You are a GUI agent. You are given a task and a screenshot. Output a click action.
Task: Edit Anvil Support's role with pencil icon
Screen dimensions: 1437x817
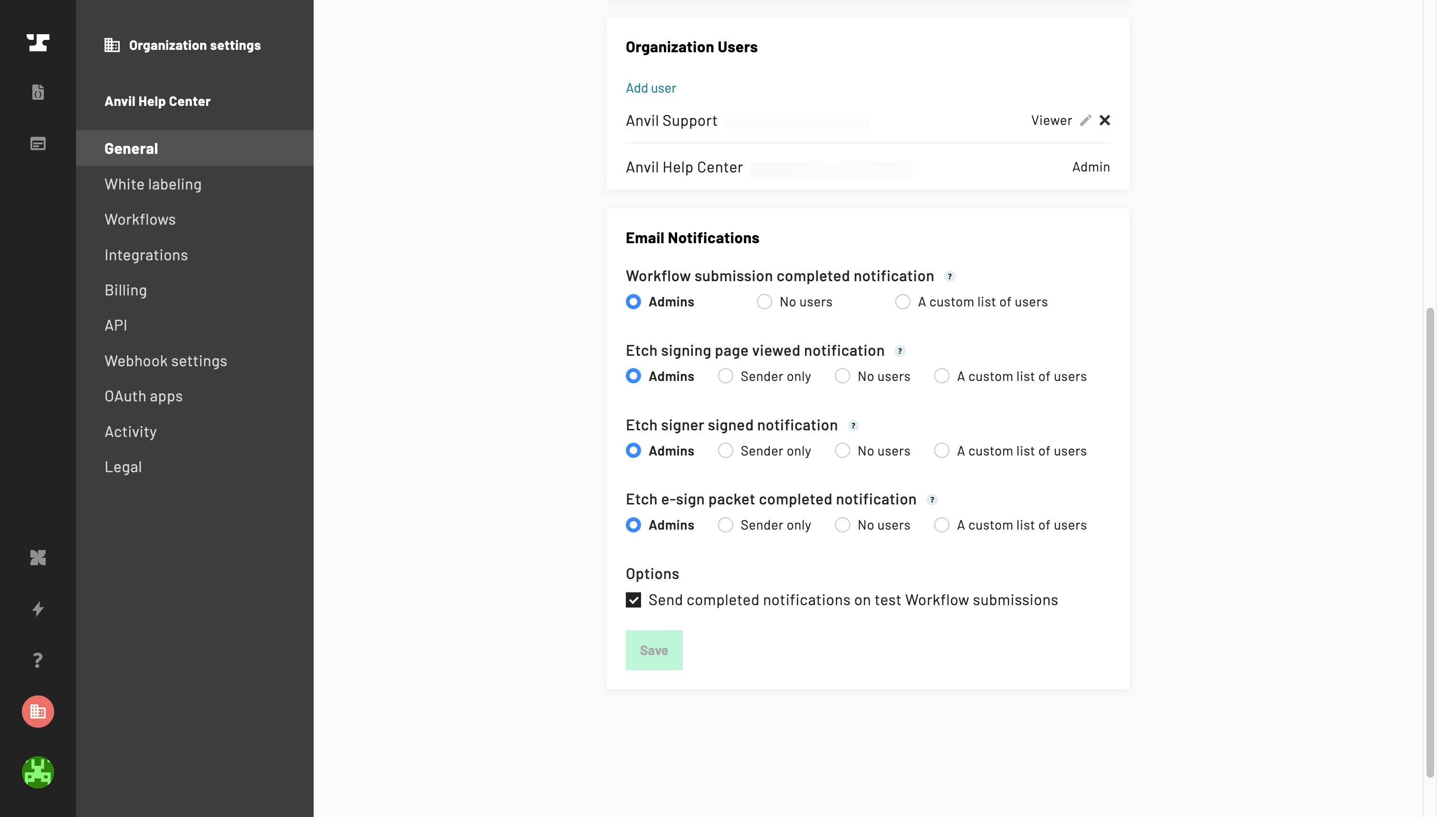1086,120
